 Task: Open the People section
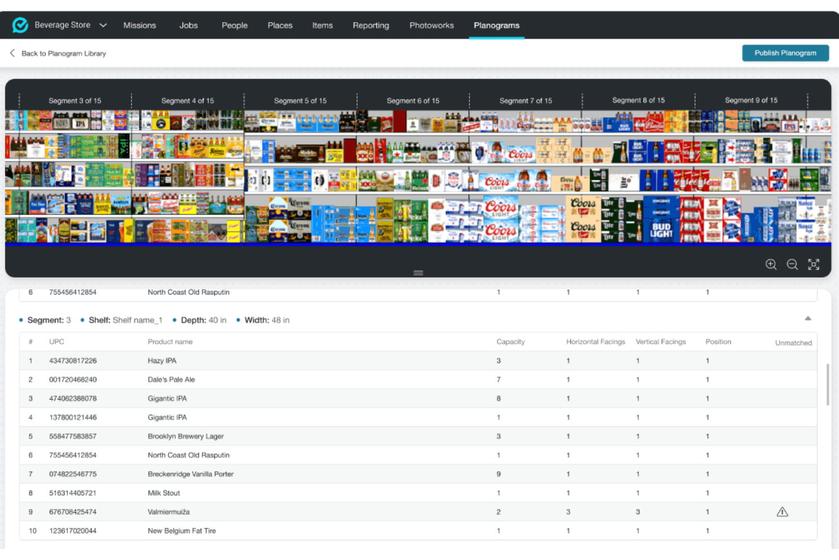(x=234, y=25)
